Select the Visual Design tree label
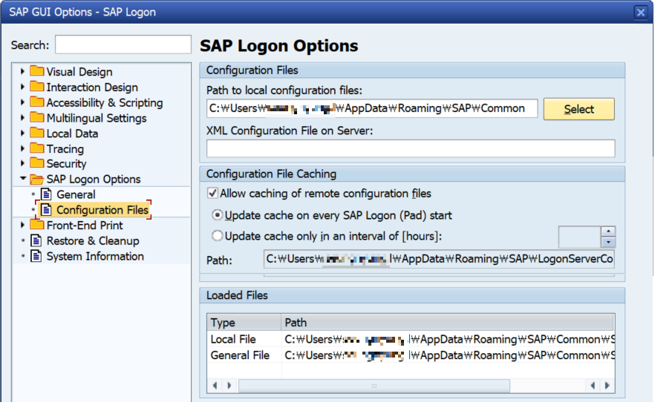 click(79, 72)
